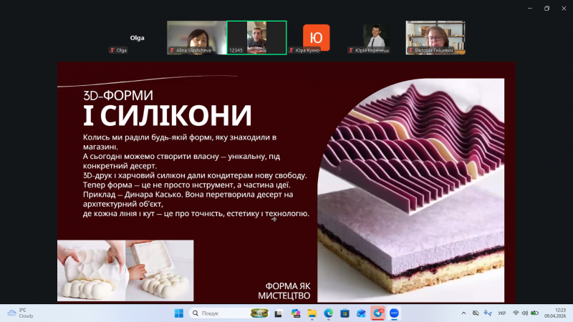
Task: Expand the hidden system tray icons chevron
Action: click(464, 313)
